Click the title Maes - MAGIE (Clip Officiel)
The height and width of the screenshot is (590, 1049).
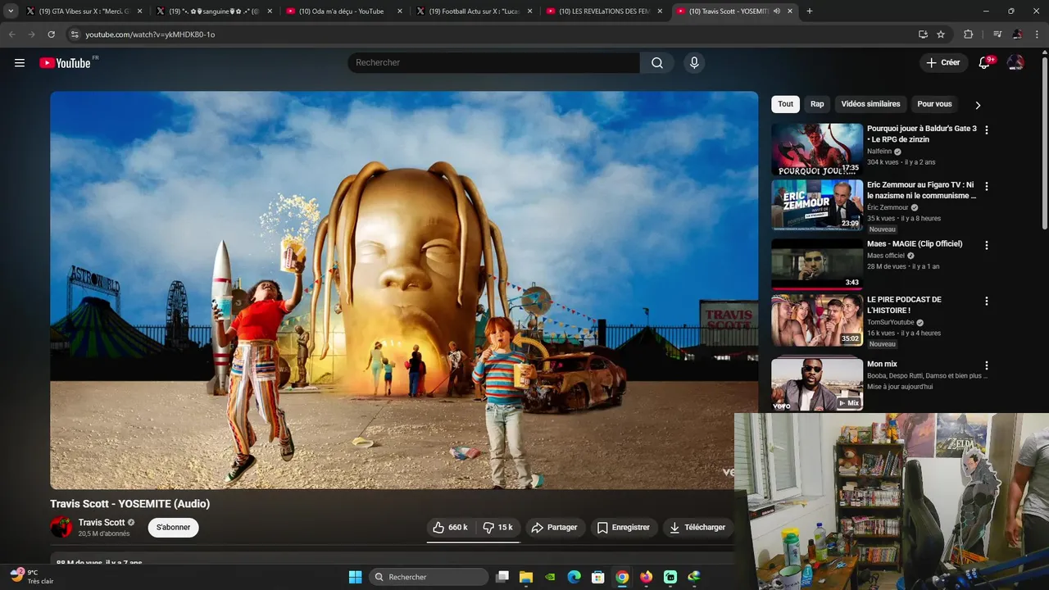[915, 244]
